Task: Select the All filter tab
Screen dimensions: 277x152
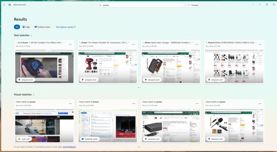Action: click(x=17, y=27)
